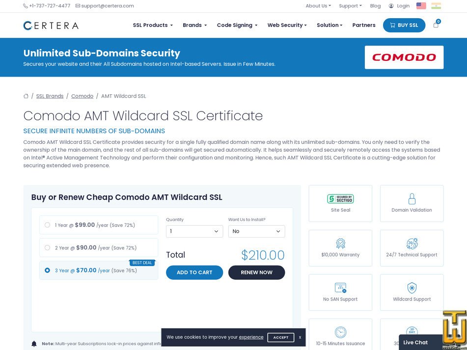Viewport: 467px width, 350px height.
Task: Click the Wildcard Support asterisk icon
Action: (x=412, y=287)
